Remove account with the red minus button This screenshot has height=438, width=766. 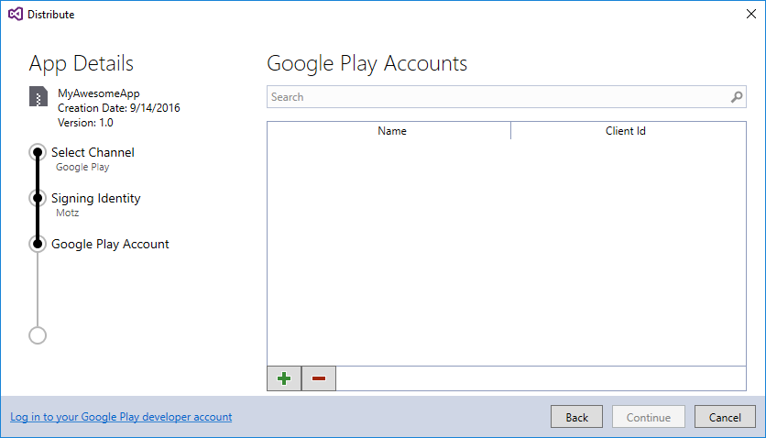pyautogui.click(x=319, y=378)
